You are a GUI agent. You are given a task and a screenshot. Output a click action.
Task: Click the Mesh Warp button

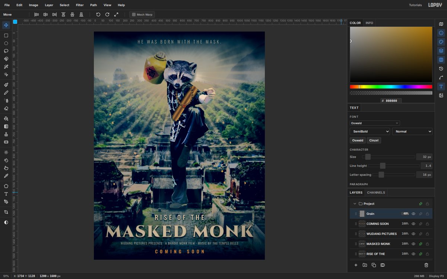142,15
